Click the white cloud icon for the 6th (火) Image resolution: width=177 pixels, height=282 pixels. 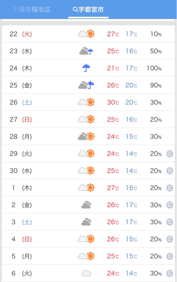click(86, 274)
